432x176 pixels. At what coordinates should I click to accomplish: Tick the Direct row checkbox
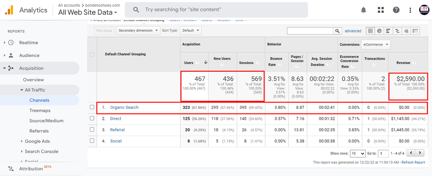(x=92, y=119)
